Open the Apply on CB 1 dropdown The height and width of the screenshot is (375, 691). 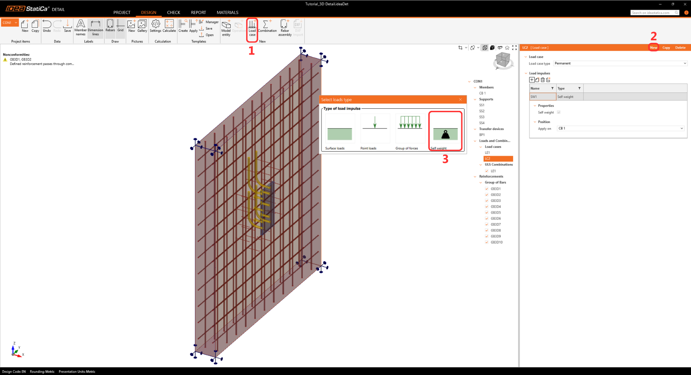click(x=620, y=128)
